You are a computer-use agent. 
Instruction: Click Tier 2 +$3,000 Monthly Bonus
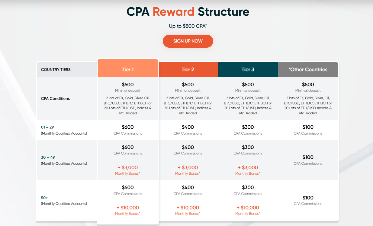pyautogui.click(x=188, y=168)
